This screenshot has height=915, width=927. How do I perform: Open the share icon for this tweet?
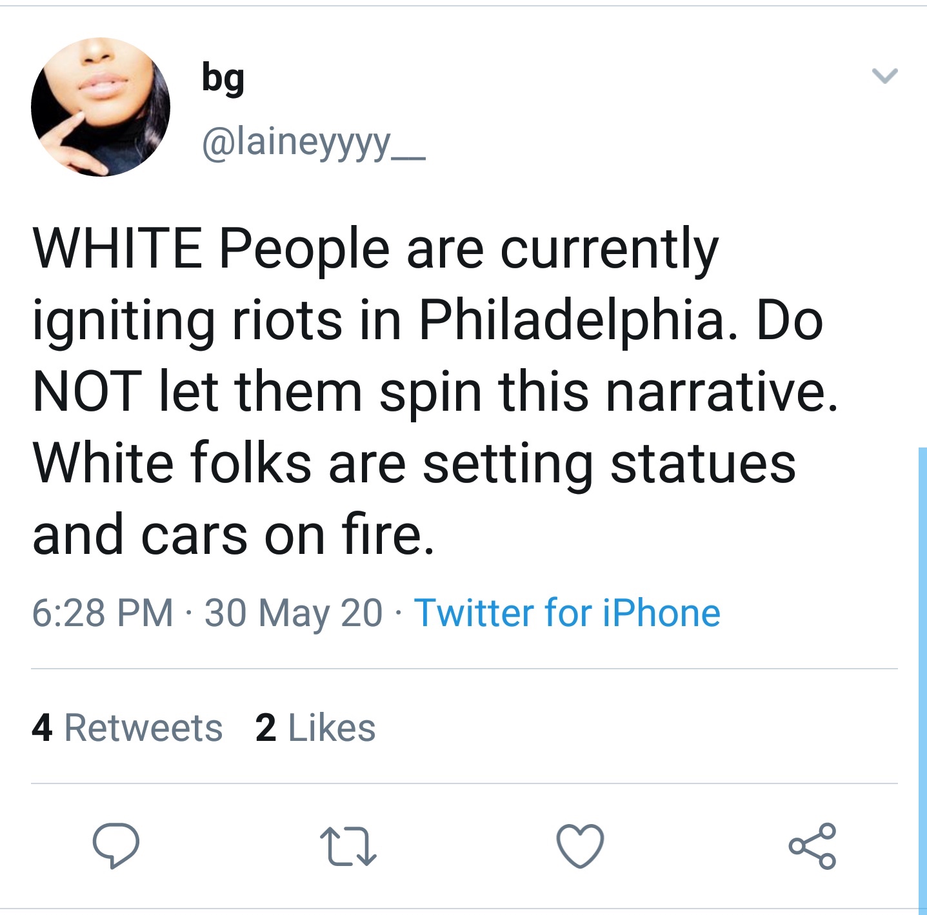tap(812, 845)
